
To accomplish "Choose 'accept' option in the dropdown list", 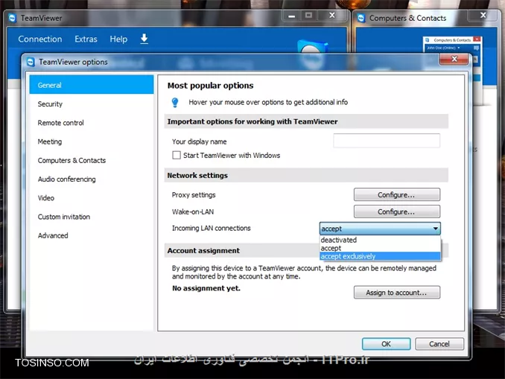I will 380,248.
